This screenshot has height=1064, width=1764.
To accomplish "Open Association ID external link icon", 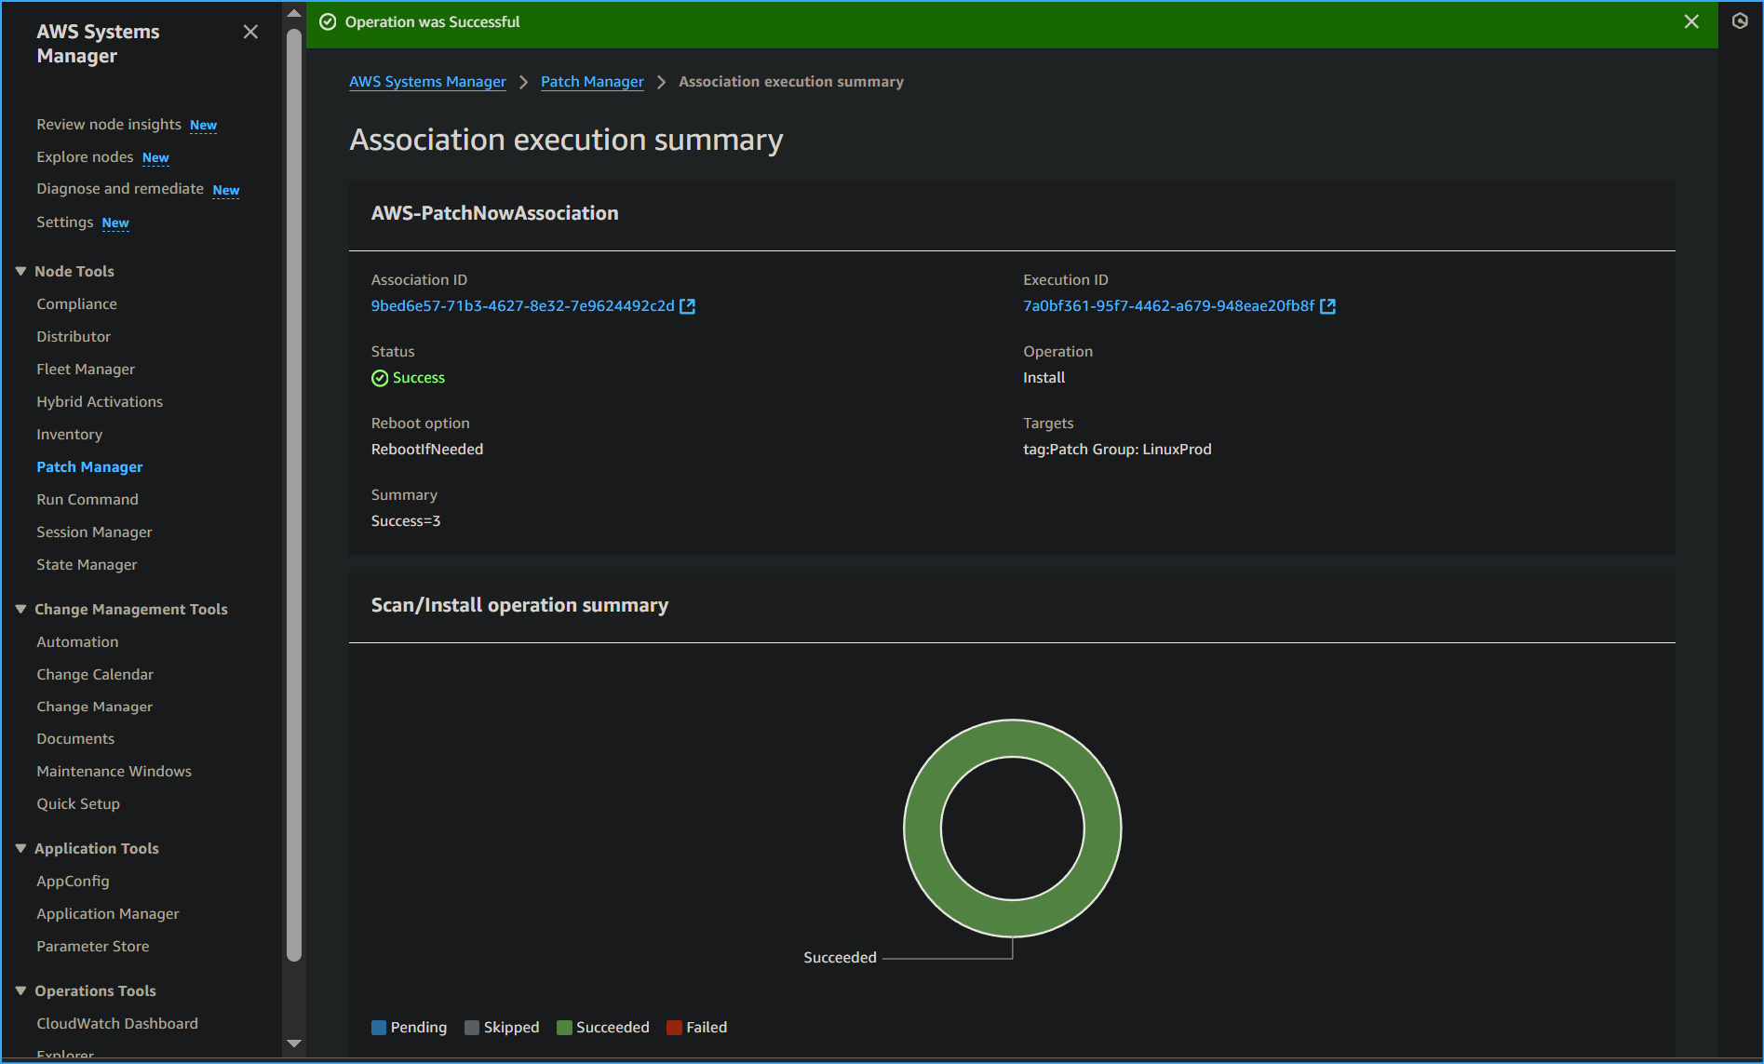I will click(688, 306).
